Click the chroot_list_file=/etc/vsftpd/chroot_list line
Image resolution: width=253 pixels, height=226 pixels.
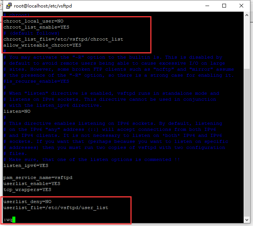pyautogui.click(x=63, y=39)
